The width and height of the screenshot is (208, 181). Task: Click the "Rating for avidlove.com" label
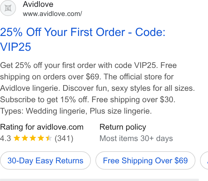[x=42, y=127]
